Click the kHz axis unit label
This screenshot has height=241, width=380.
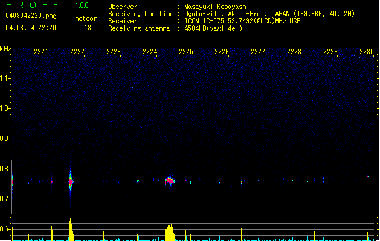pyautogui.click(x=5, y=49)
